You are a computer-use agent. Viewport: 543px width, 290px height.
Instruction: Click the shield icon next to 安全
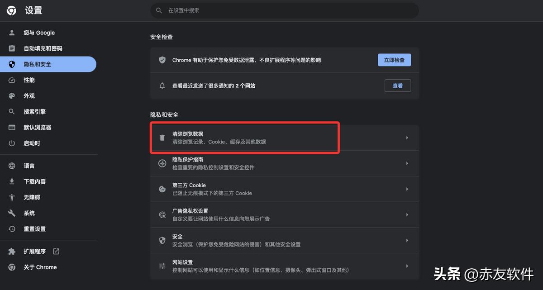(162, 240)
